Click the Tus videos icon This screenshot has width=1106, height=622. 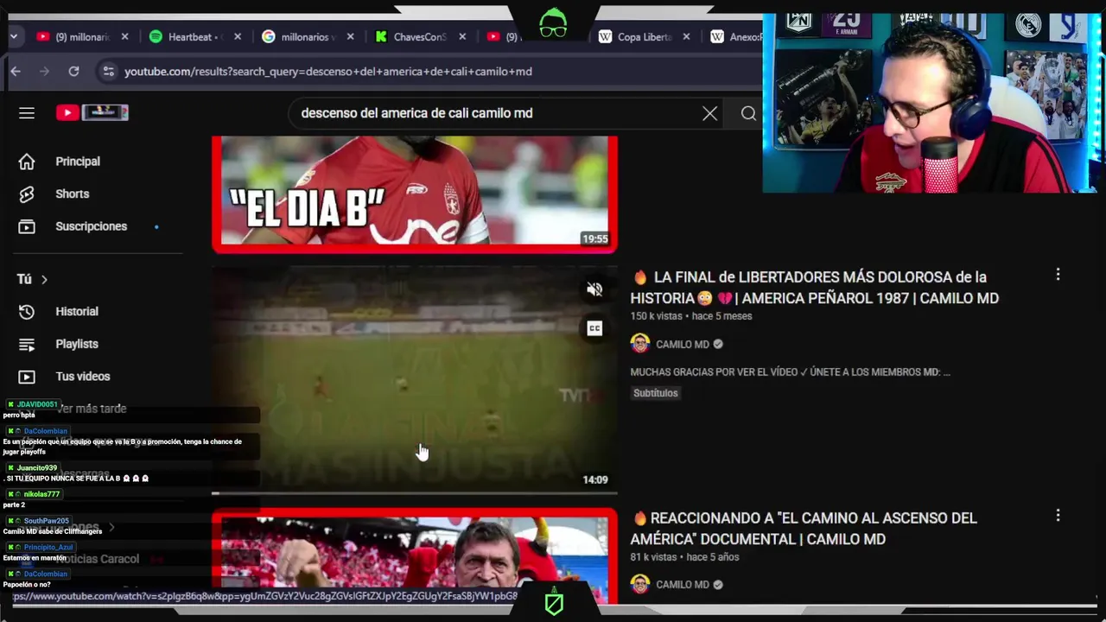pyautogui.click(x=27, y=377)
